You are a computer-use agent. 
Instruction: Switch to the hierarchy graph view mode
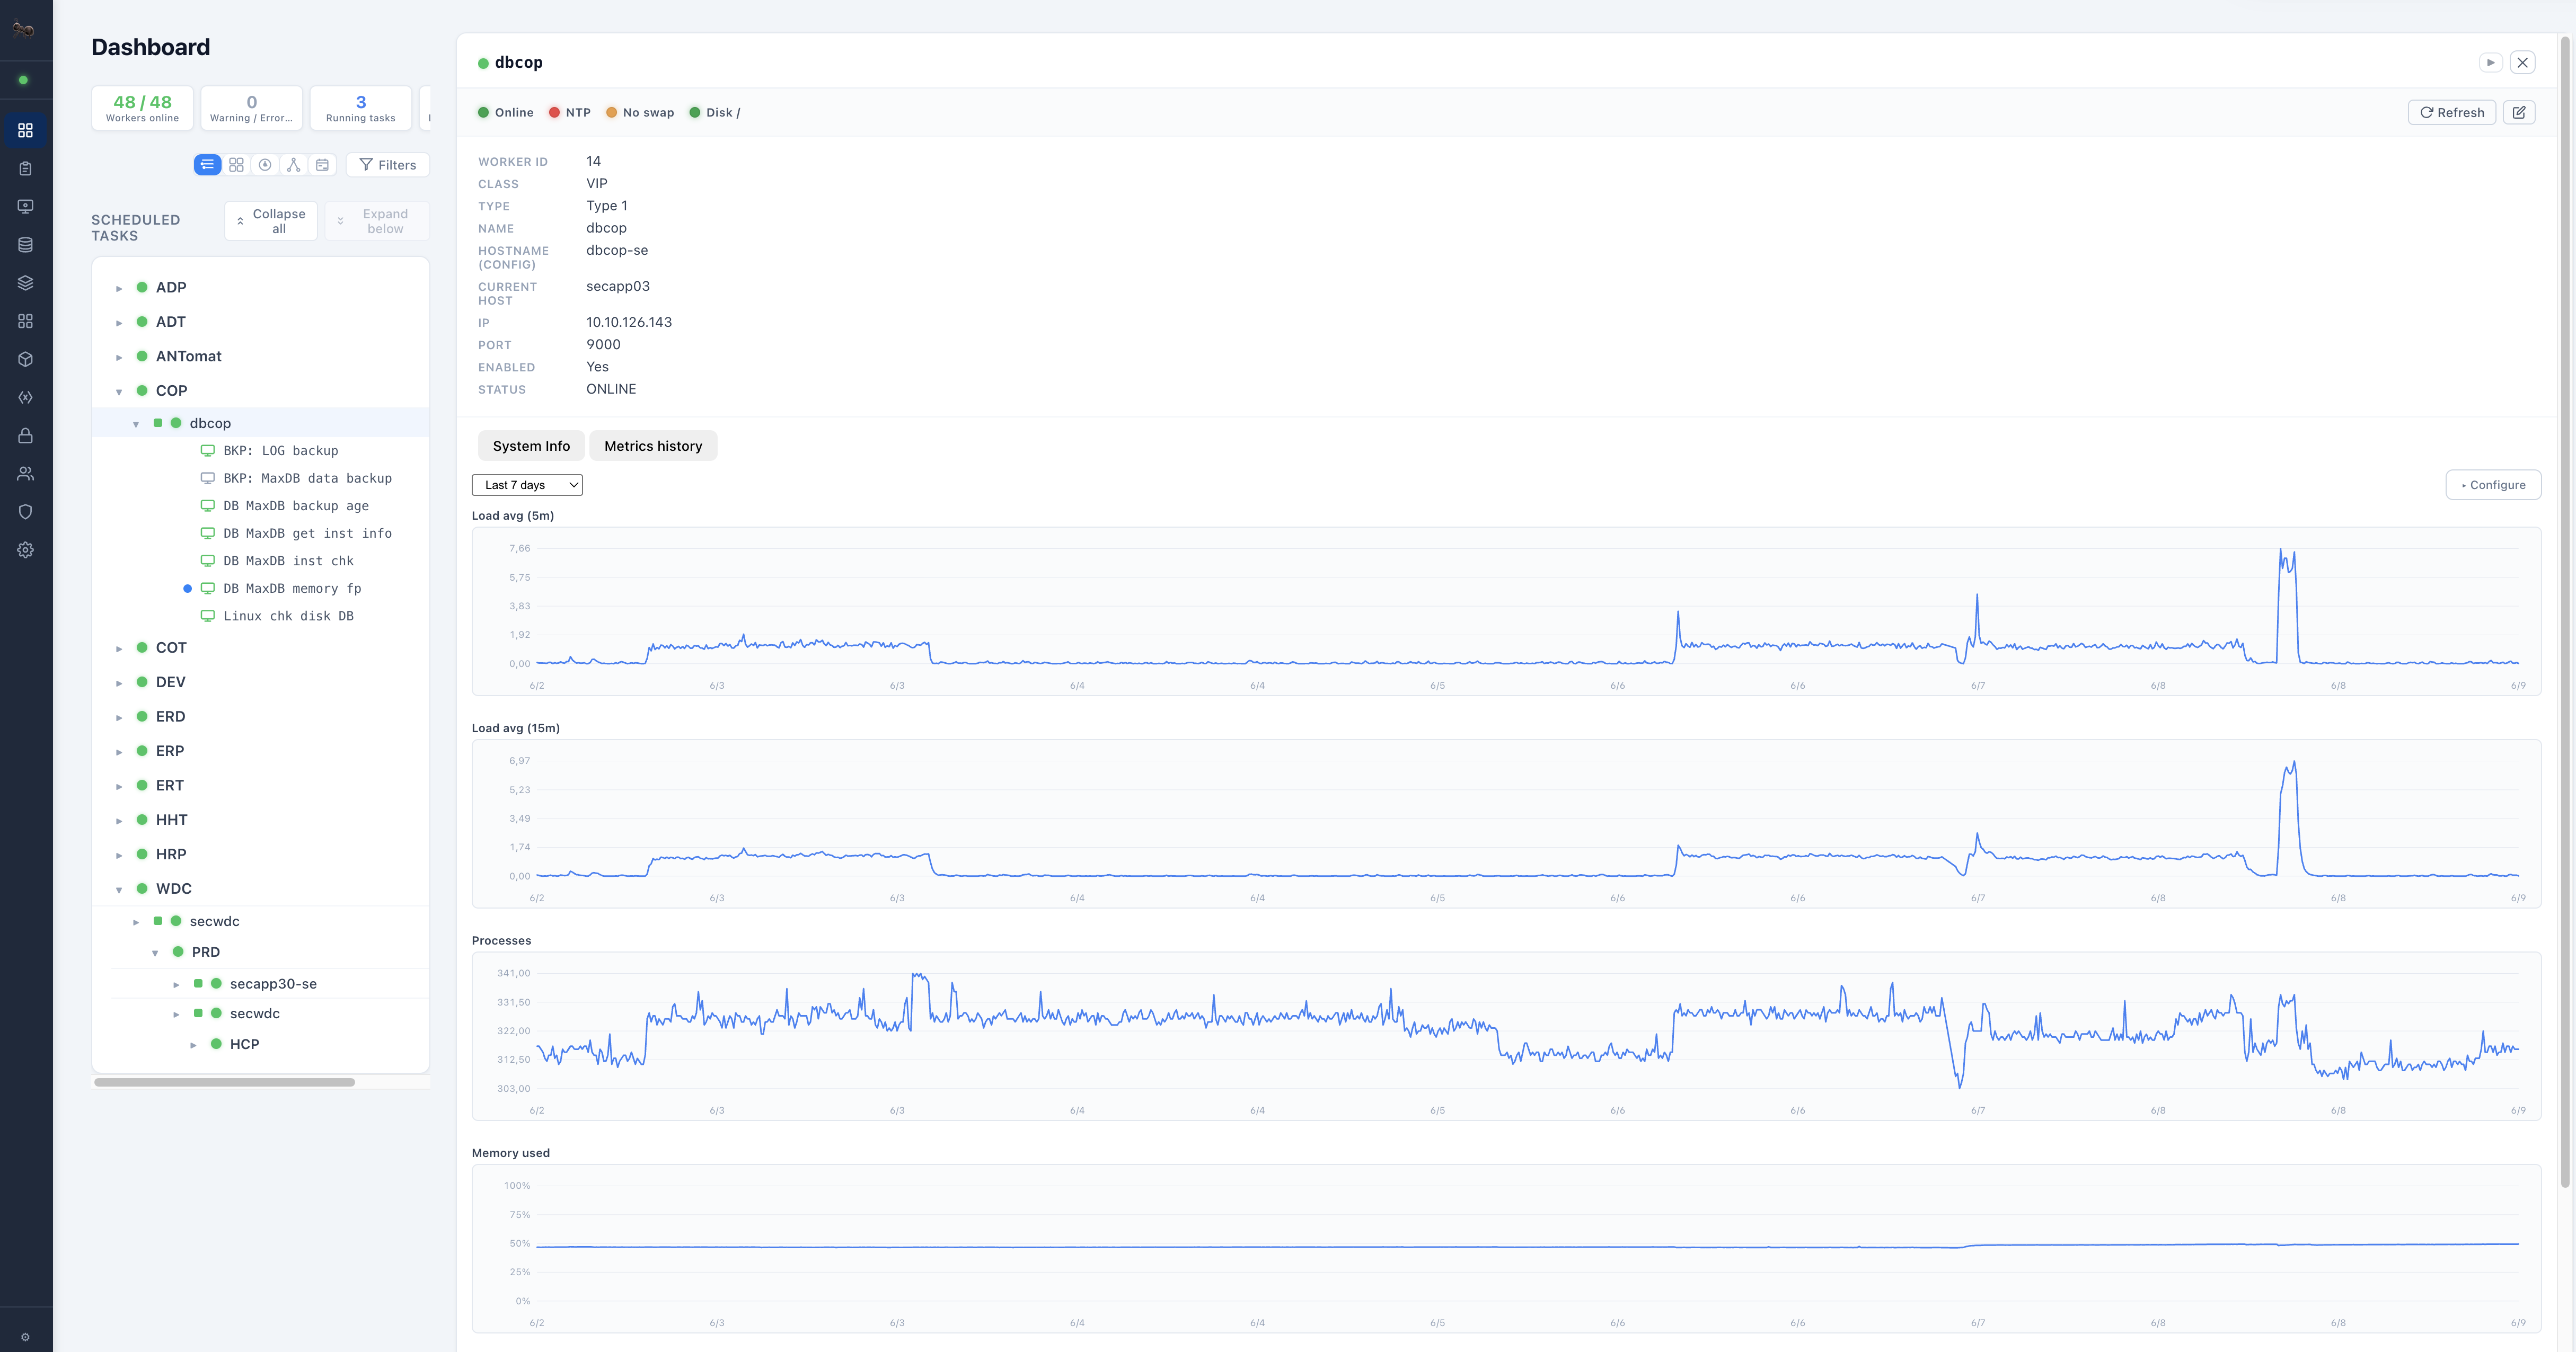tap(294, 165)
